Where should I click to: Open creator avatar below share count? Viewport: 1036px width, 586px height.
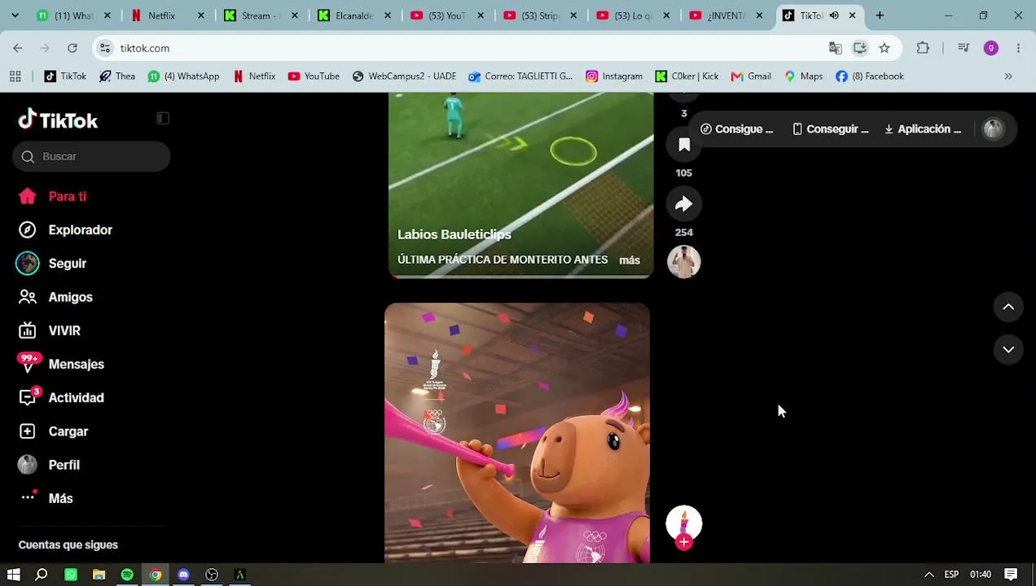684,262
